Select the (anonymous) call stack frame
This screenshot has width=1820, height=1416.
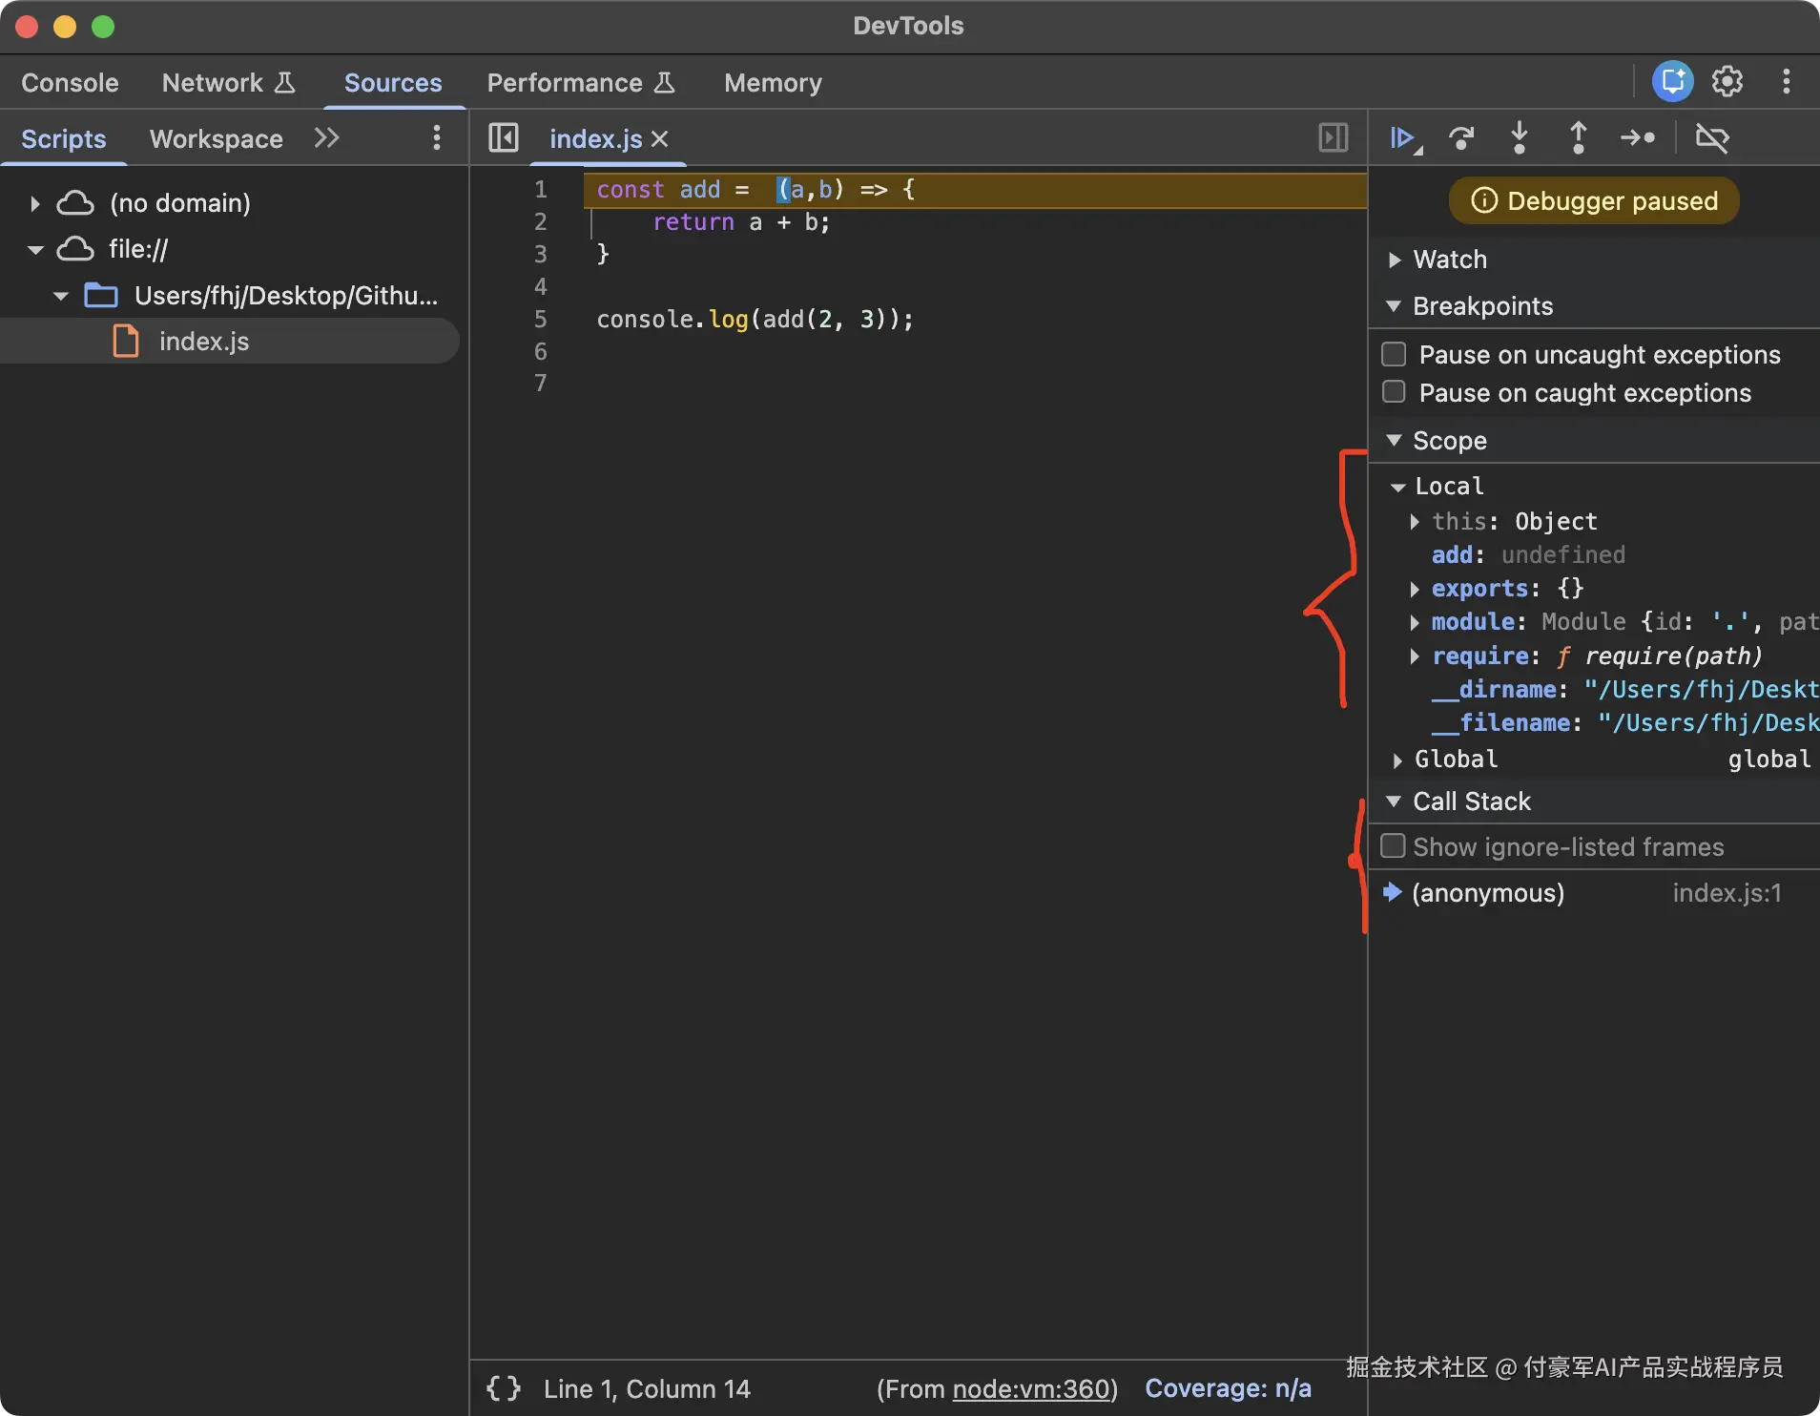click(1594, 893)
